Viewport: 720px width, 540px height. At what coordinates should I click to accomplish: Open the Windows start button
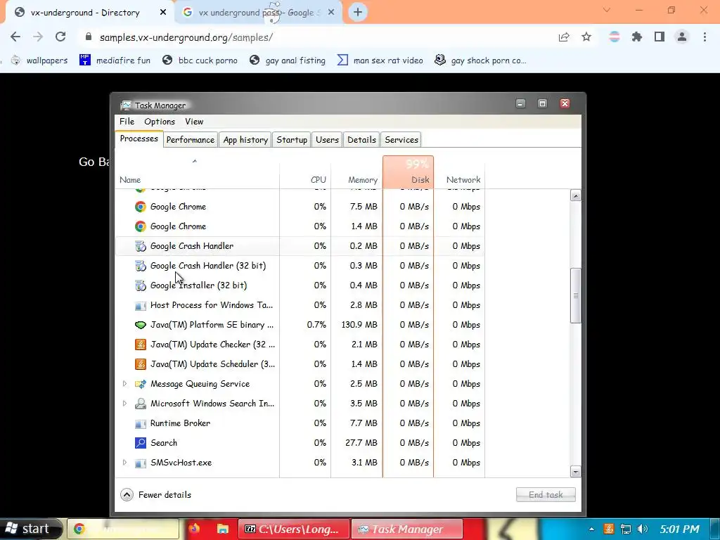[30, 529]
